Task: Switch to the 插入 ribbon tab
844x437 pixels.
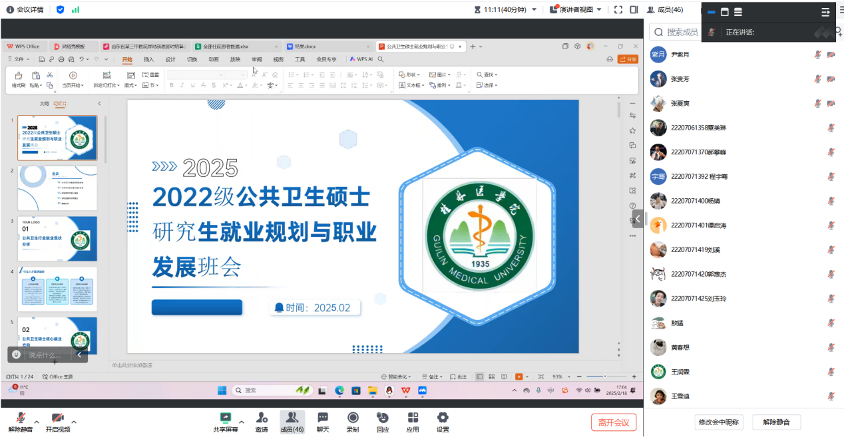Action: click(x=148, y=59)
